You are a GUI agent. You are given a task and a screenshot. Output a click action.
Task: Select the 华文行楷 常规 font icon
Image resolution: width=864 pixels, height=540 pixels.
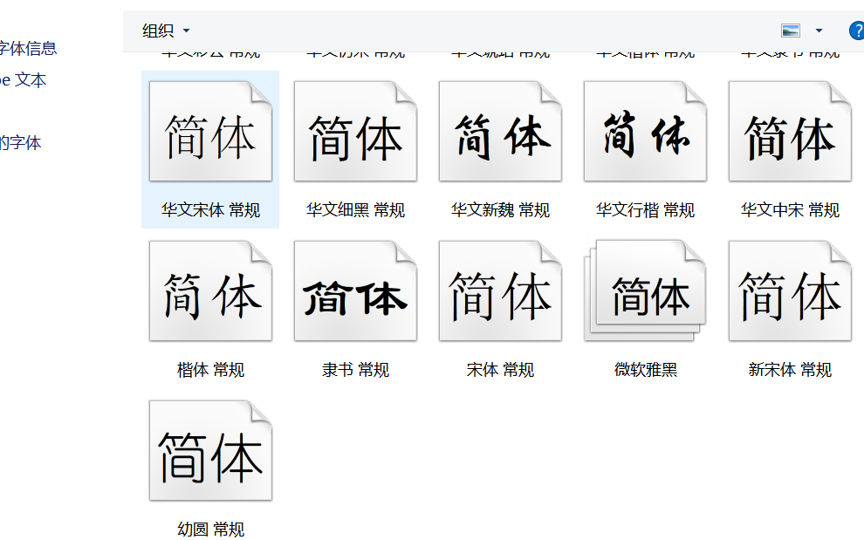645,131
